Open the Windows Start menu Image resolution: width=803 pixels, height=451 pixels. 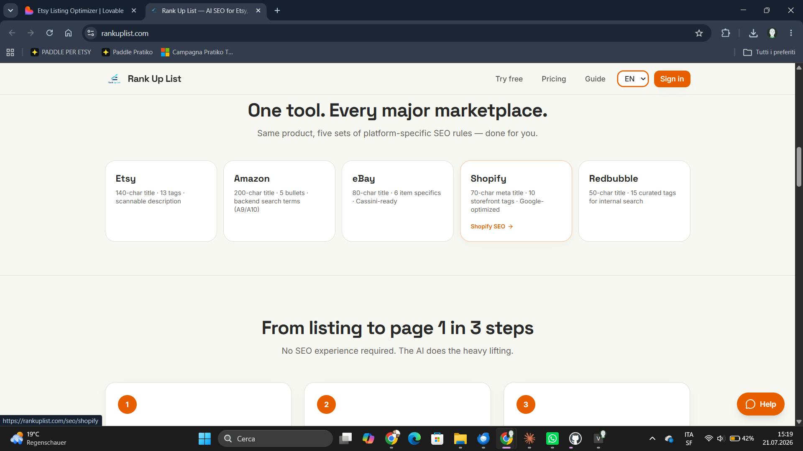pyautogui.click(x=205, y=438)
